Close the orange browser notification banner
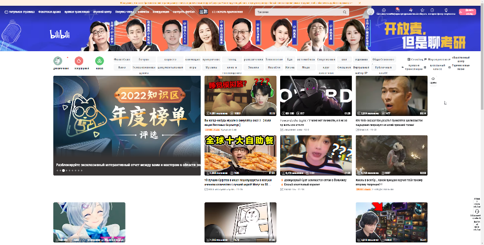The width and height of the screenshot is (484, 245). click(x=360, y=3)
